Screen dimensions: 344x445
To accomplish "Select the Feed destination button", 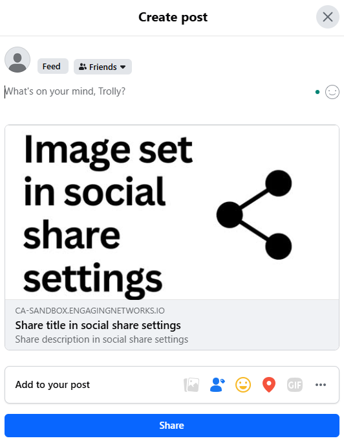I will [x=53, y=66].
